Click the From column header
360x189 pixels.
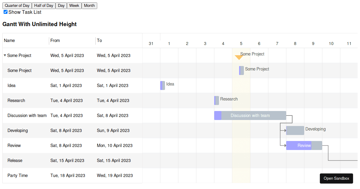click(x=55, y=40)
